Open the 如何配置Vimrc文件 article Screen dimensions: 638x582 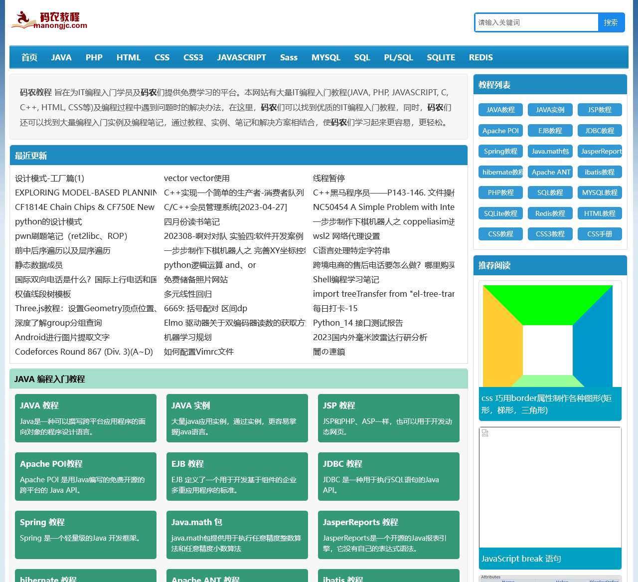[x=199, y=352]
